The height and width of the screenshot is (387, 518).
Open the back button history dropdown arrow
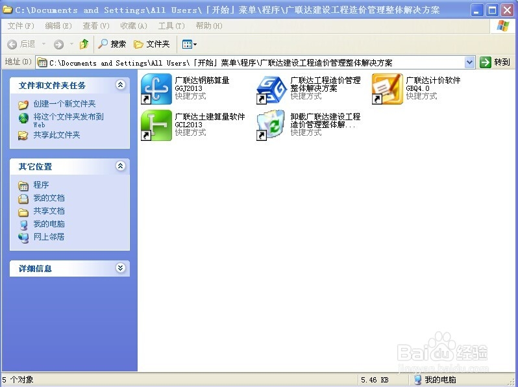click(43, 44)
